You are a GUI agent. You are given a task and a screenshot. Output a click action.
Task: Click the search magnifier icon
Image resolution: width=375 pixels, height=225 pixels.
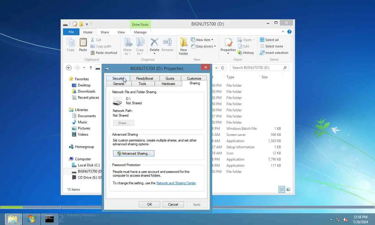tap(285, 68)
